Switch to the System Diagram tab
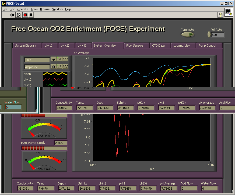The width and height of the screenshot is (235, 195). pos(27,46)
